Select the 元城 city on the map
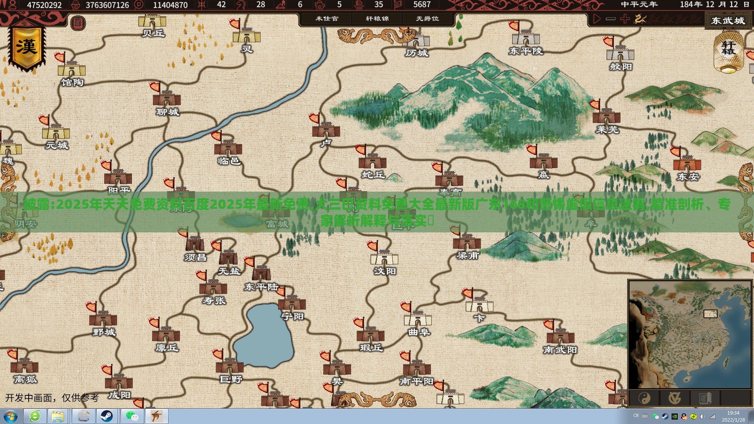This screenshot has width=754, height=424. click(56, 132)
